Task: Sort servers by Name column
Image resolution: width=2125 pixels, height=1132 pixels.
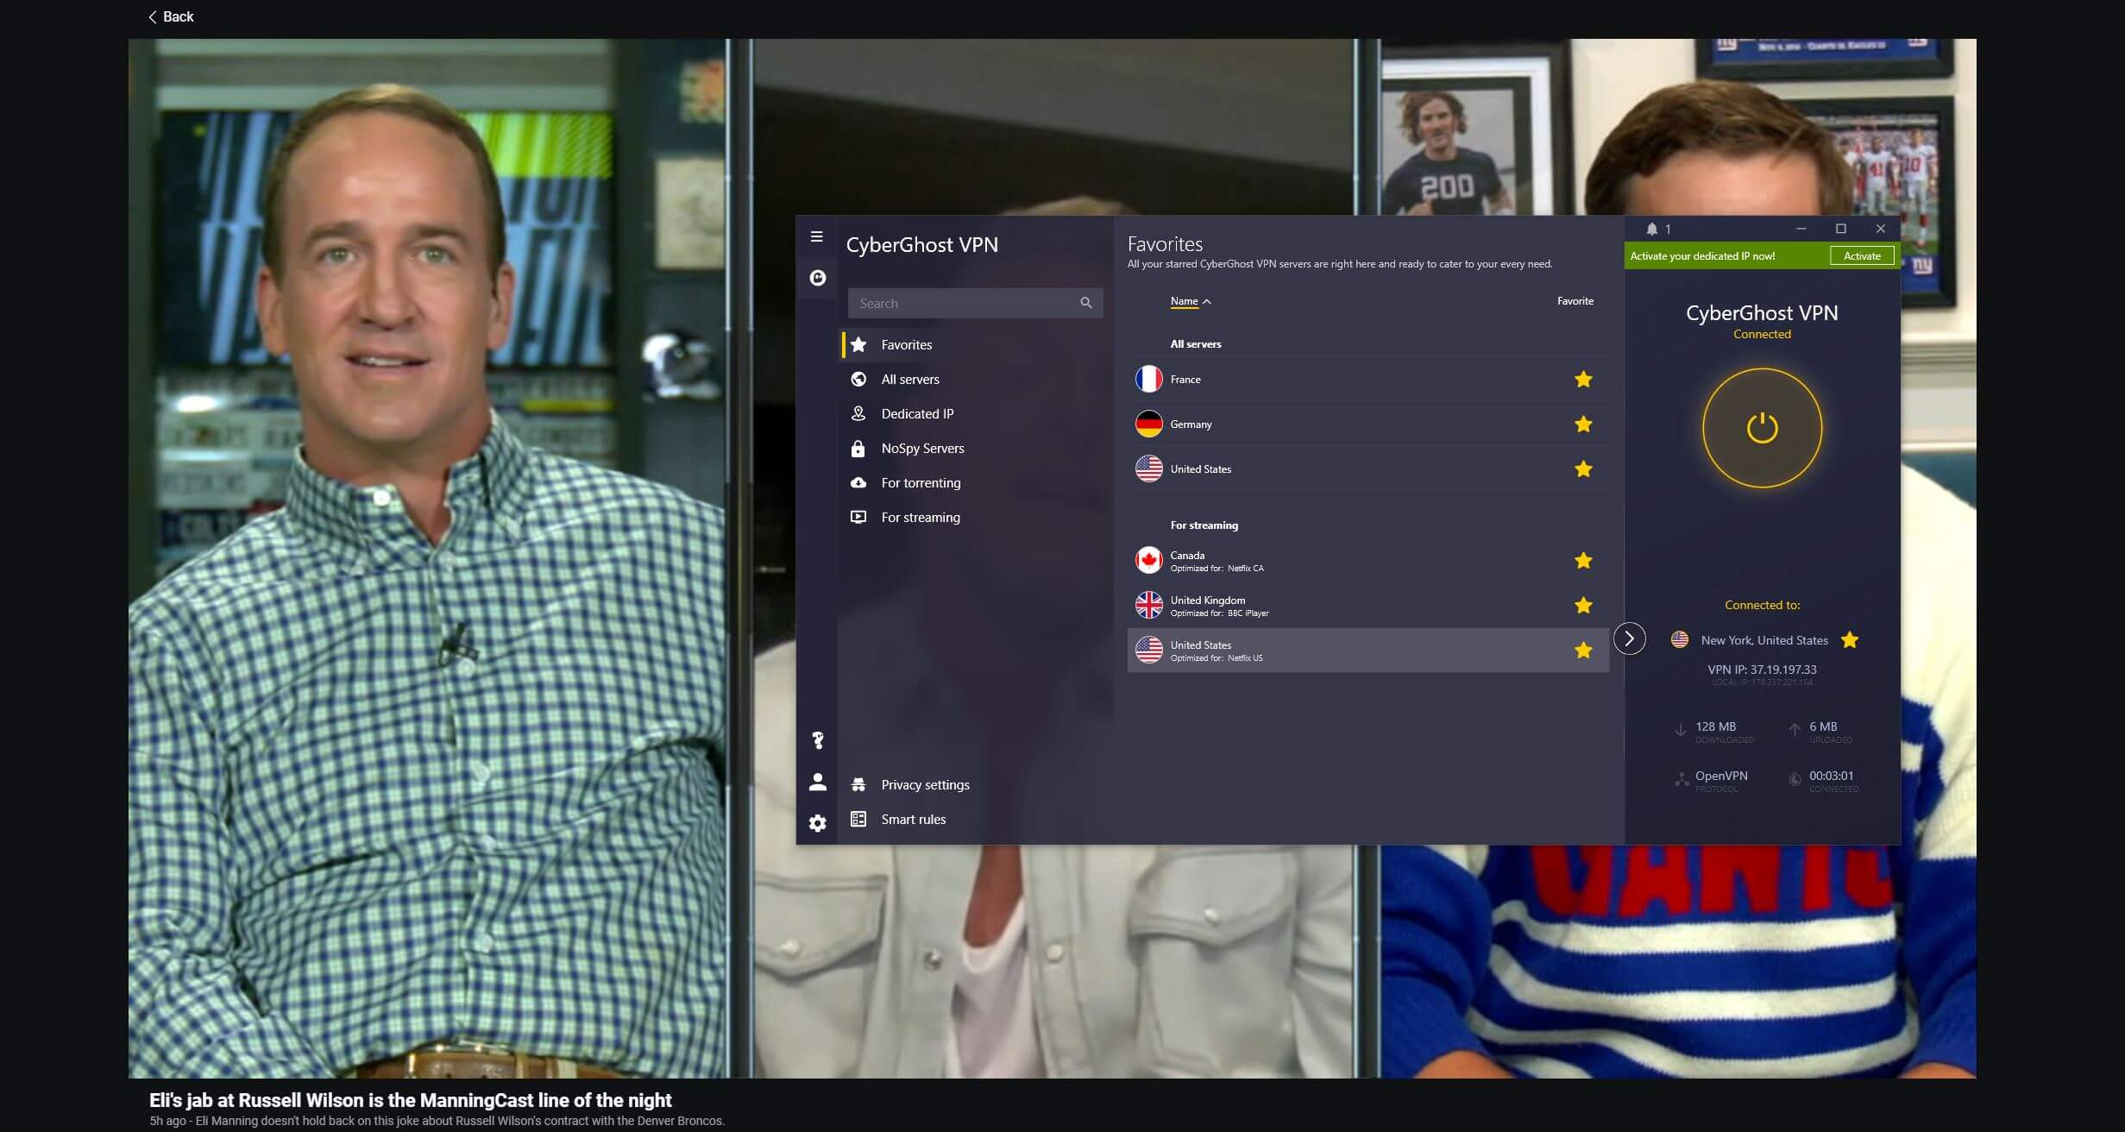Action: [x=1191, y=301]
